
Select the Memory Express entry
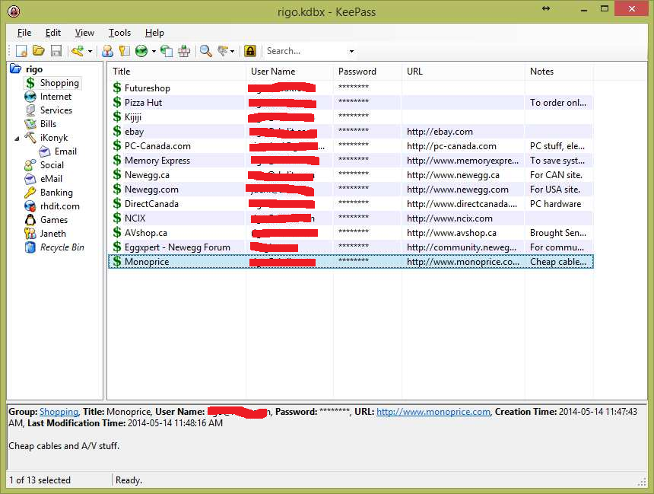click(x=157, y=161)
